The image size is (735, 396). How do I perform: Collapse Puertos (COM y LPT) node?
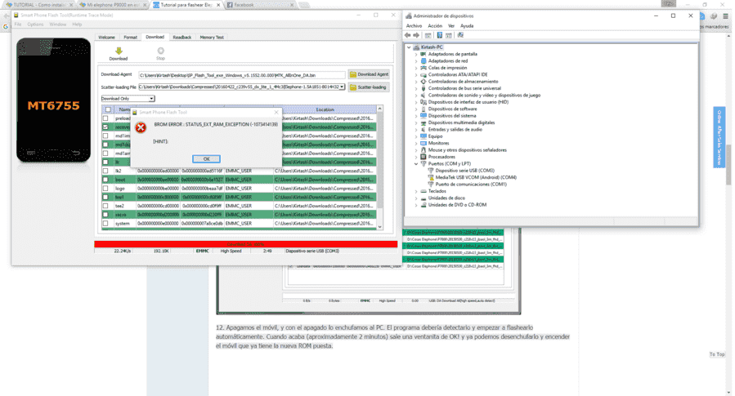coord(416,164)
